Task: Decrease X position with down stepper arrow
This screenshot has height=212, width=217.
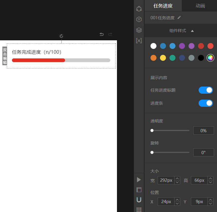Action: pos(177,204)
